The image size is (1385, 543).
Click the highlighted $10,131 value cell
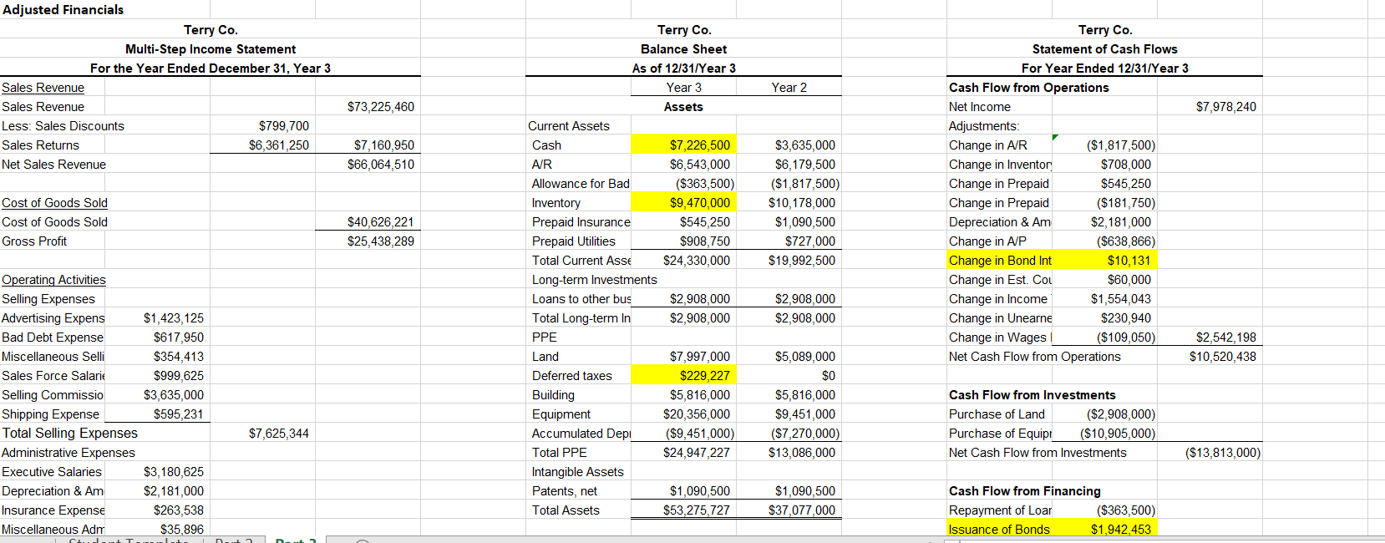pos(1105,261)
